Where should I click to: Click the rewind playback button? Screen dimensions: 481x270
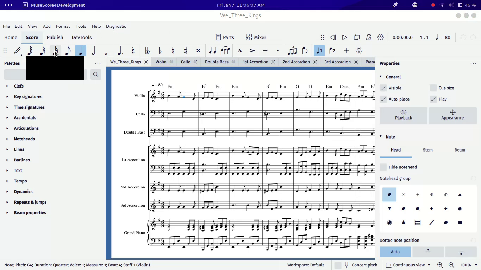333,37
